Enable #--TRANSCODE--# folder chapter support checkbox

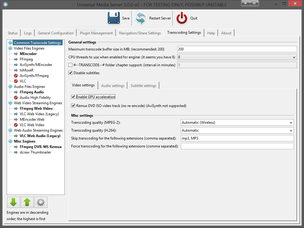tap(71, 65)
